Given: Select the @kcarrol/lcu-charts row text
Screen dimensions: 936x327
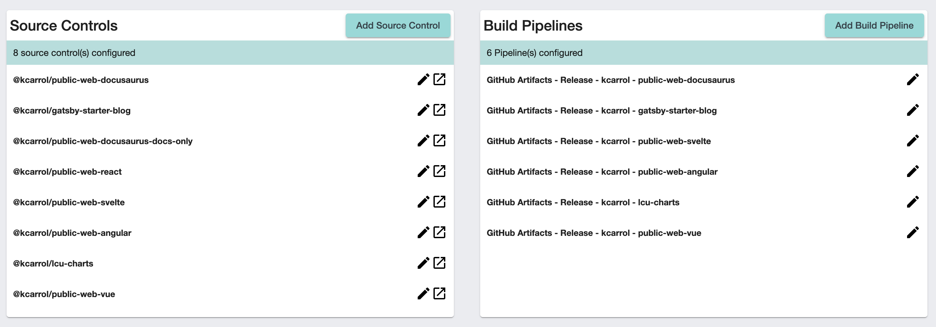Looking at the screenshot, I should click(x=53, y=264).
